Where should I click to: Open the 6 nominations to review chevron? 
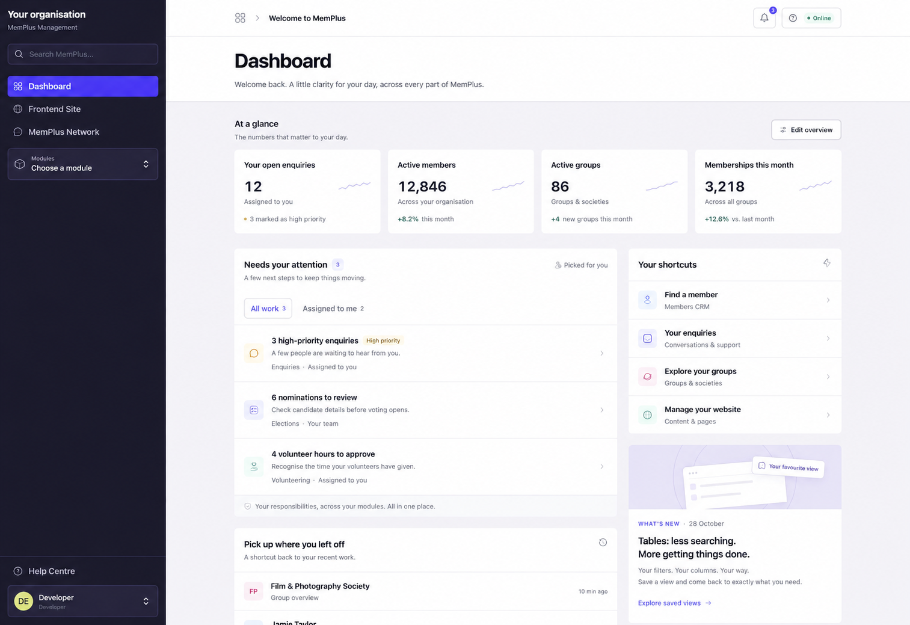point(601,410)
